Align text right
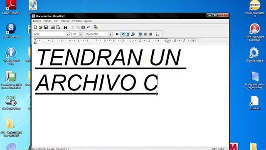Image resolution: width=266 pixels, height=150 pixels. pos(150,34)
